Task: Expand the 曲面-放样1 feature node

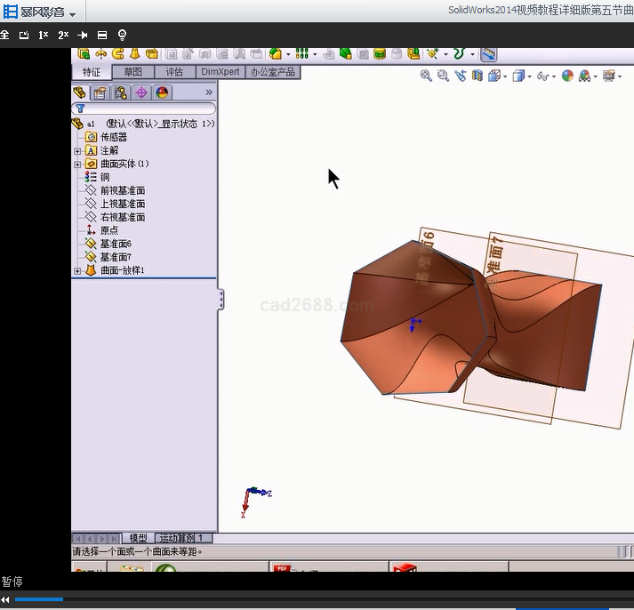Action: pyautogui.click(x=77, y=270)
